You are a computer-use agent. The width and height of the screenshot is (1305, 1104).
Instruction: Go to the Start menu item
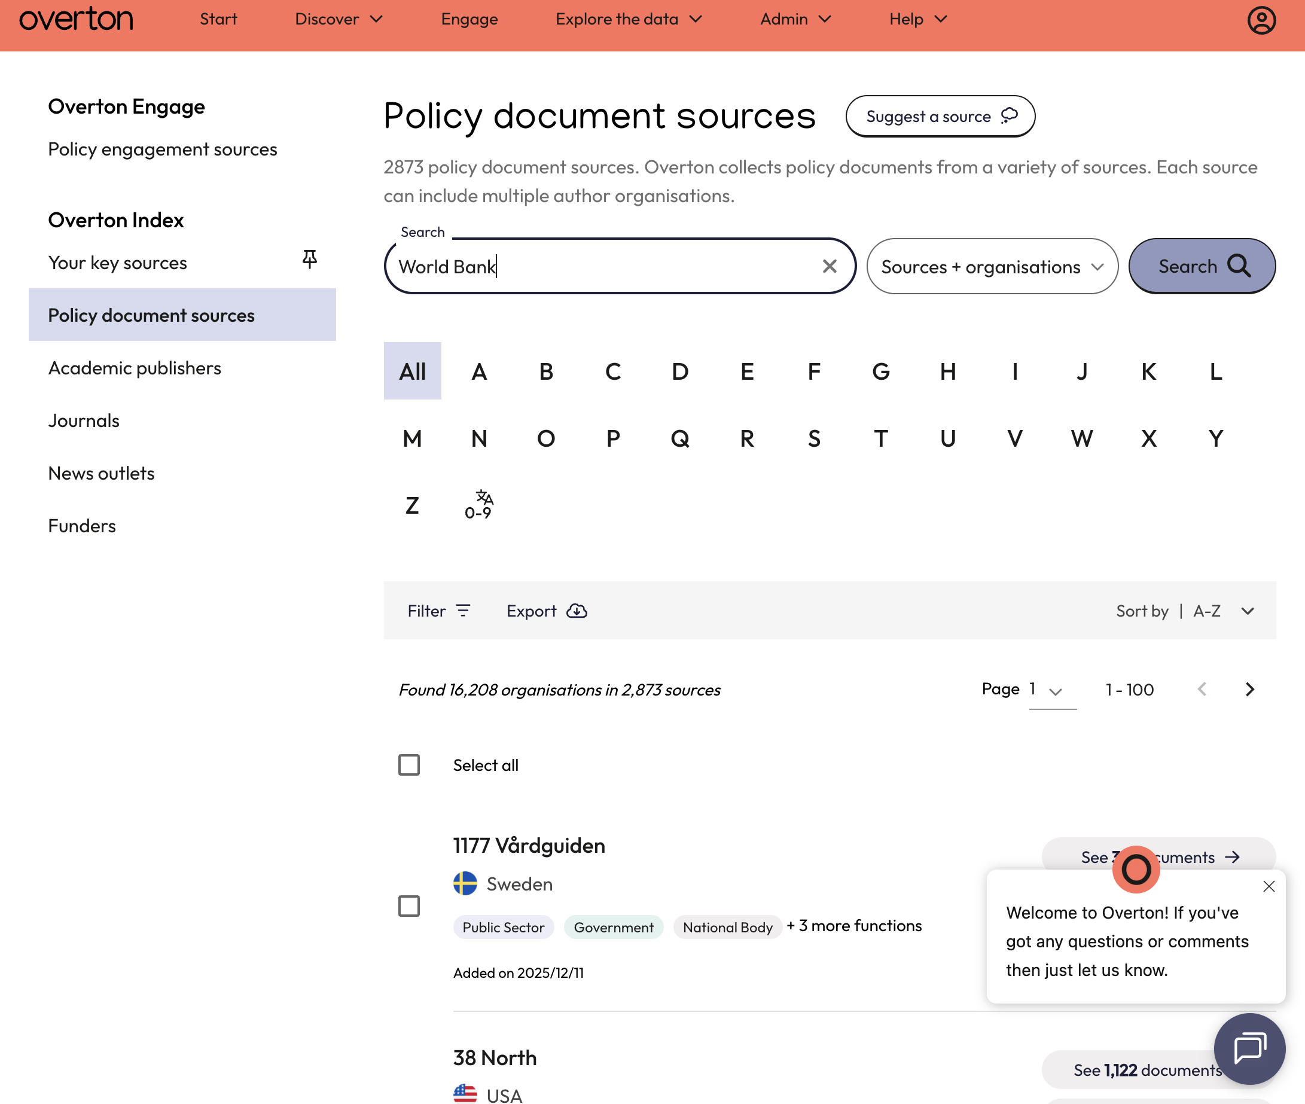218,19
